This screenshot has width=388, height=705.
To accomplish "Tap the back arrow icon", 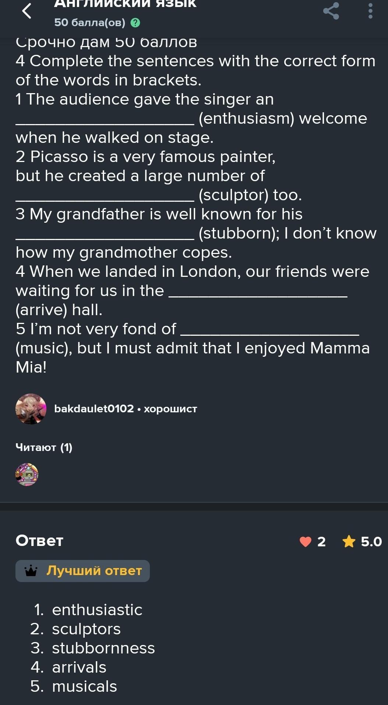I will [27, 11].
